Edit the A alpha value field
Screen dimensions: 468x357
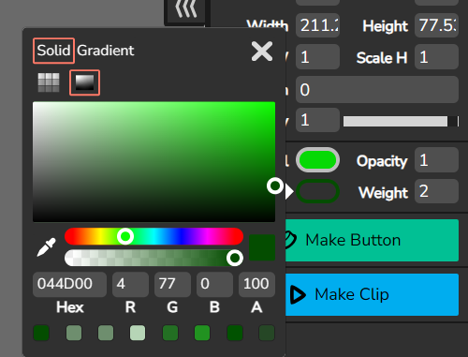coord(256,284)
